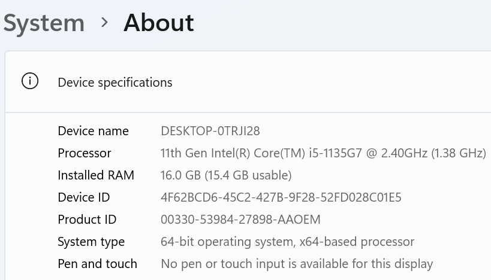Click the About breadcrumb title
This screenshot has height=280, width=491.
[x=159, y=23]
